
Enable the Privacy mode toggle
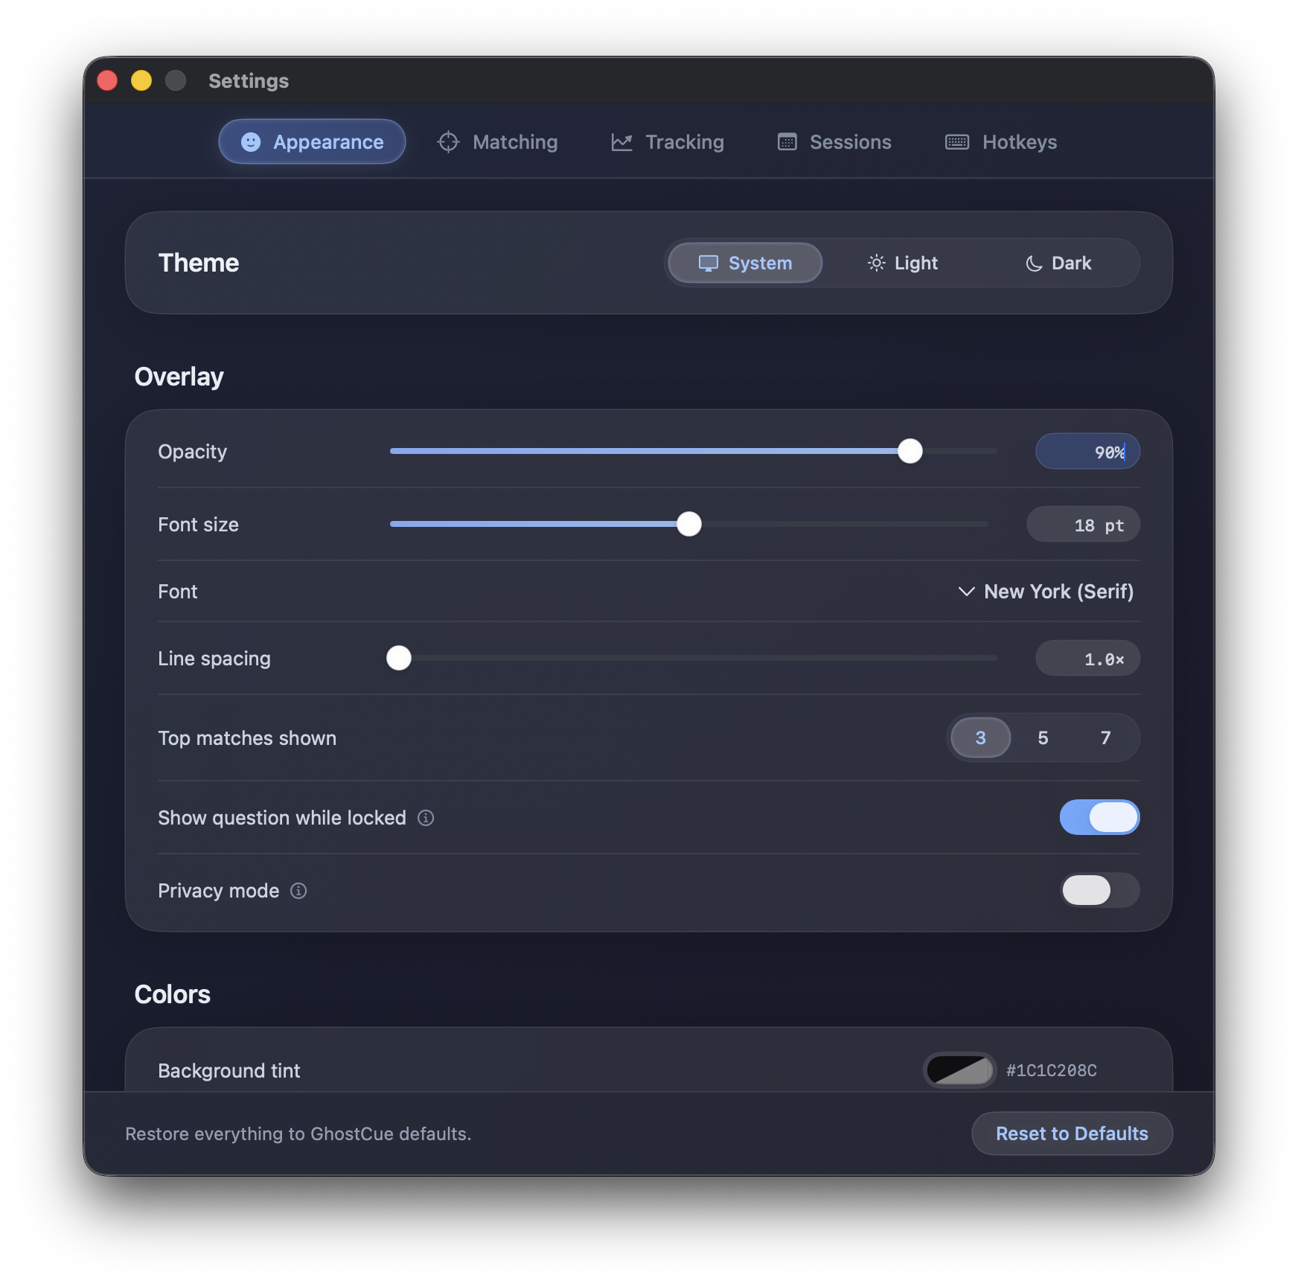coord(1099,890)
